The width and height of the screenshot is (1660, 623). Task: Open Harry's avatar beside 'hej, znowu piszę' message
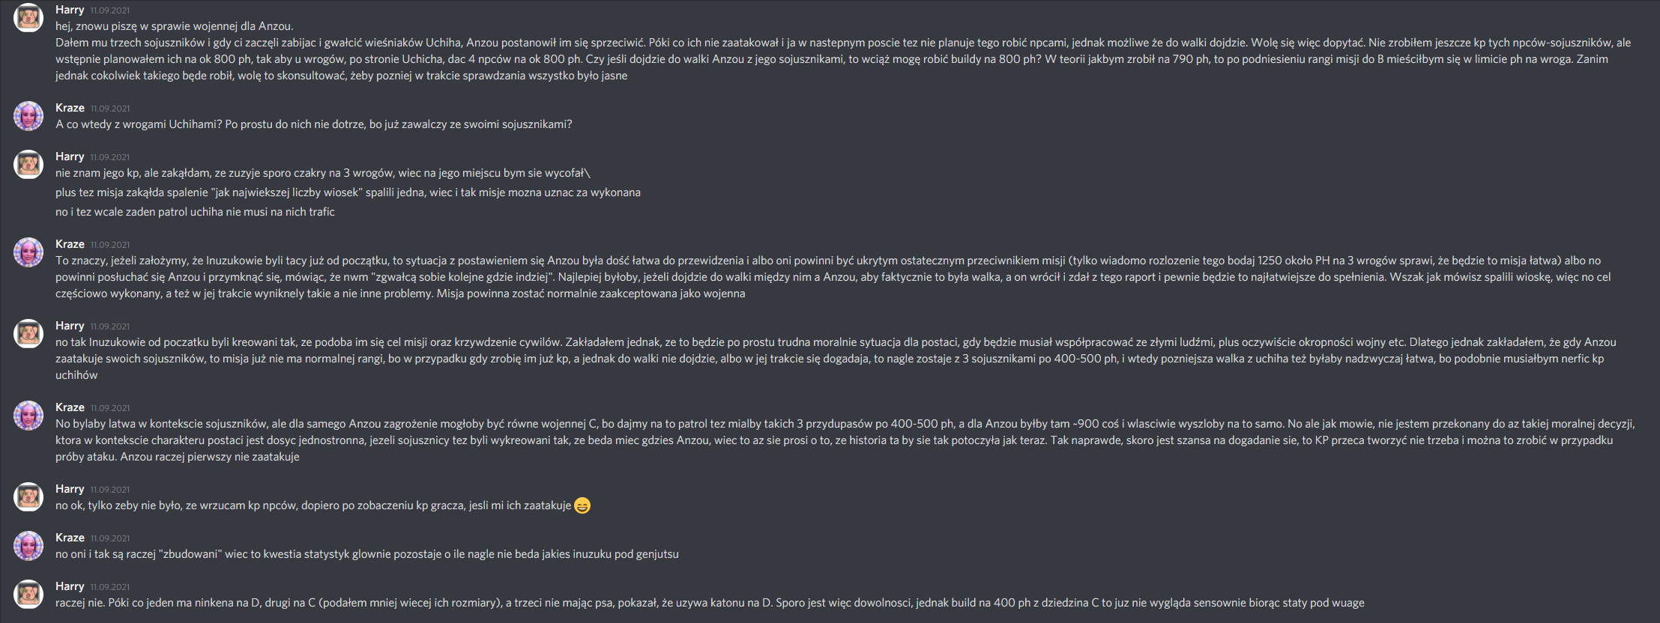(x=28, y=18)
